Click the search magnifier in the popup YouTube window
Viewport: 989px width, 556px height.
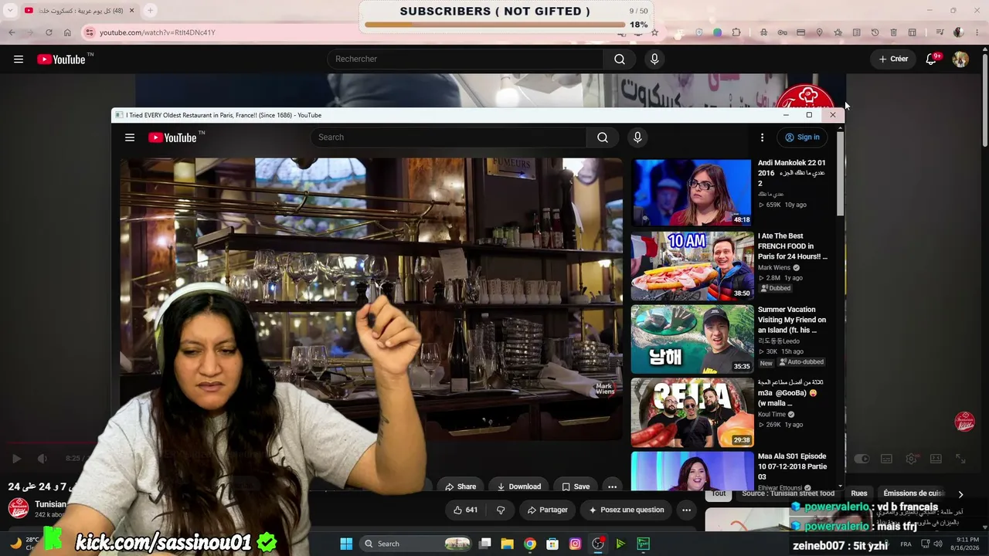point(603,137)
